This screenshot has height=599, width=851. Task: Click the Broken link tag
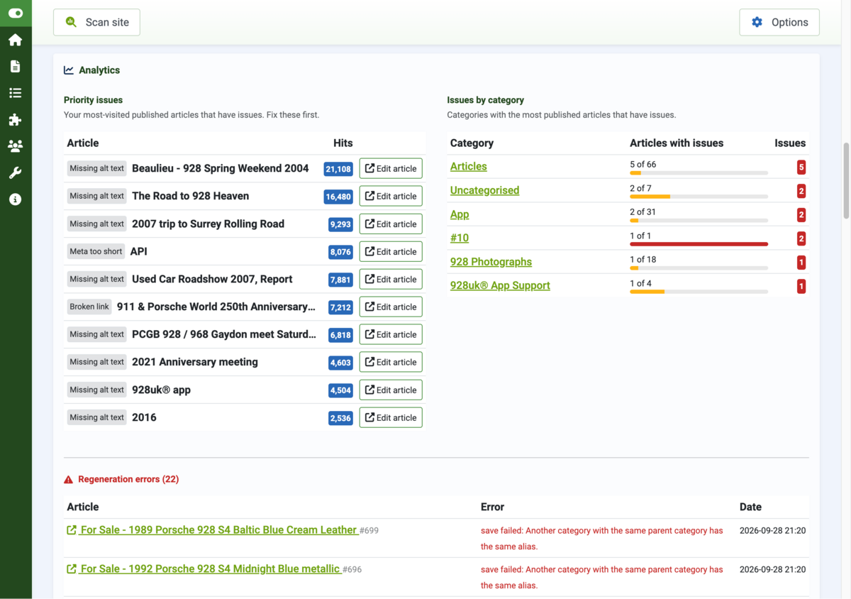89,307
